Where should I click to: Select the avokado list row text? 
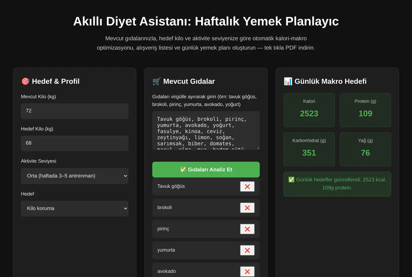click(167, 272)
